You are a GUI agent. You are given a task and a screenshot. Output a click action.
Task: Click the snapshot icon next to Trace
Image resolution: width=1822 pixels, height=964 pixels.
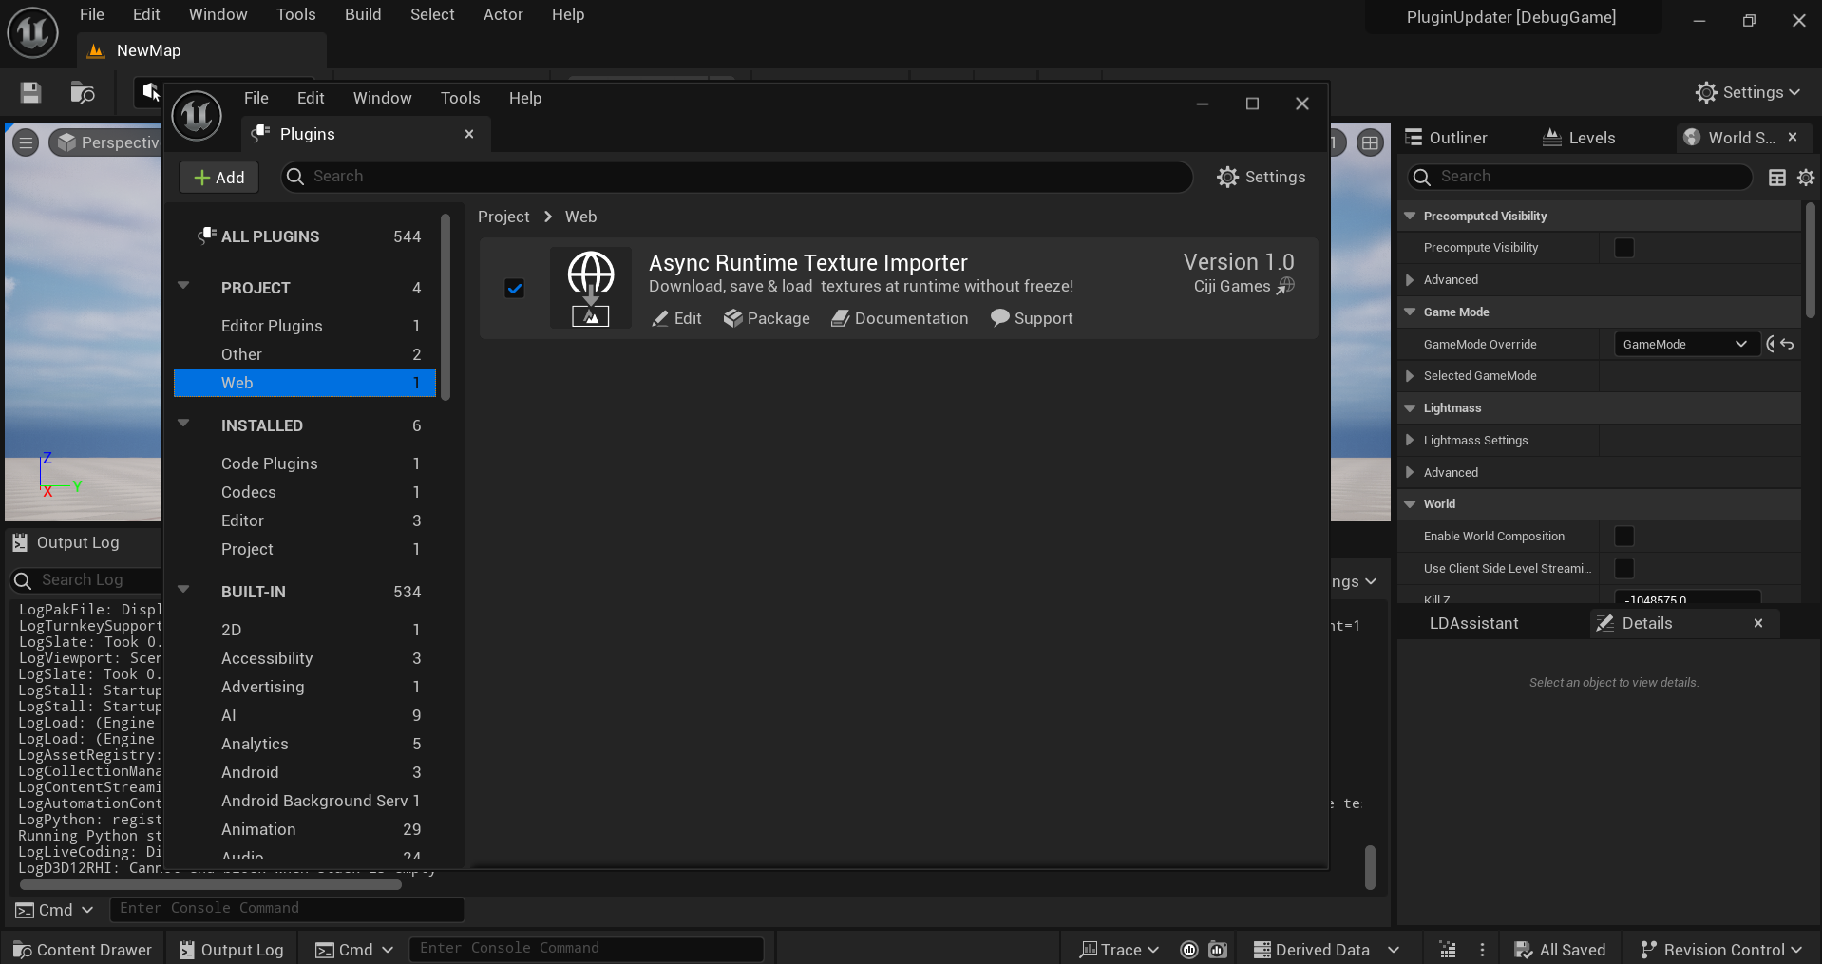(1218, 950)
